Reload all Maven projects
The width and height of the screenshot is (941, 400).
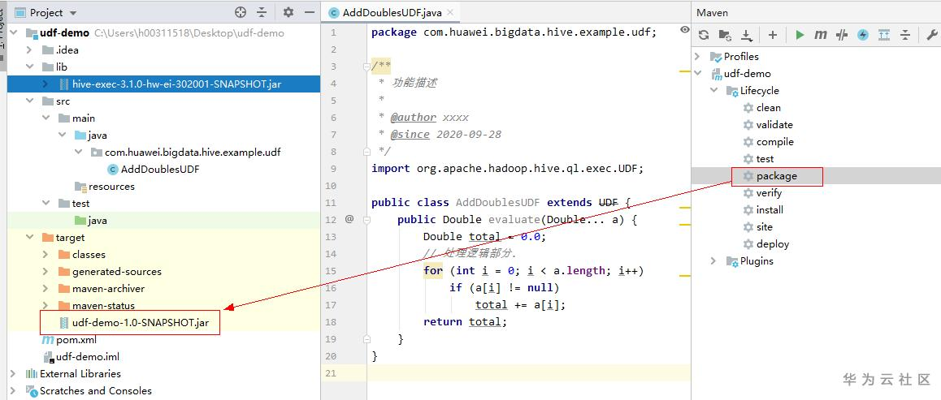point(704,35)
